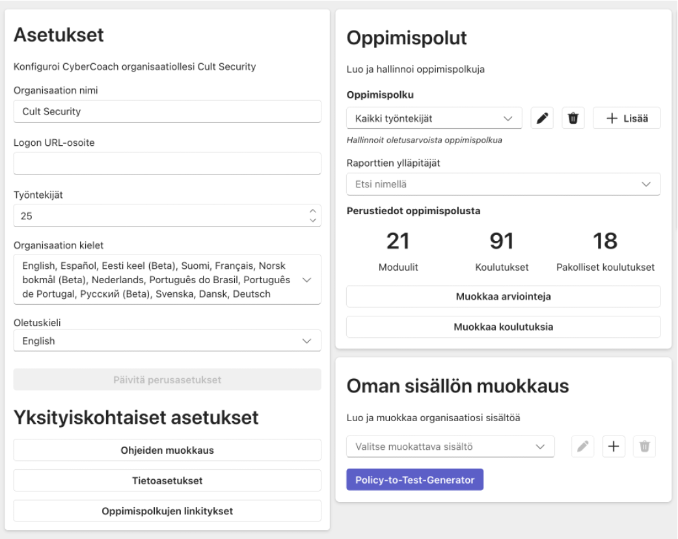The height and width of the screenshot is (539, 678).
Task: Increase Työntekijät count with up arrow
Action: click(x=312, y=211)
